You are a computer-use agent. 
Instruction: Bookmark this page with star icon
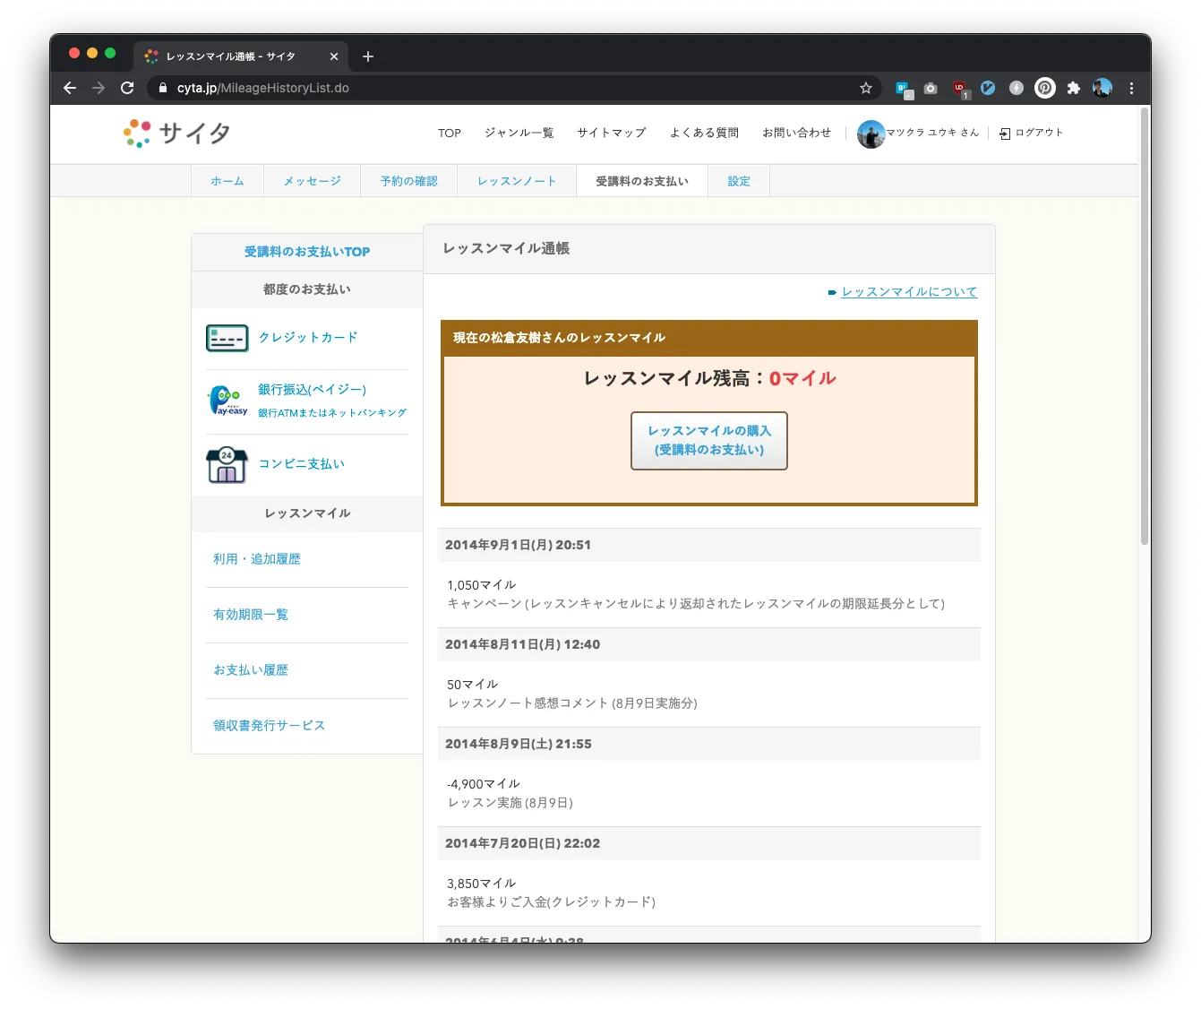(x=865, y=88)
